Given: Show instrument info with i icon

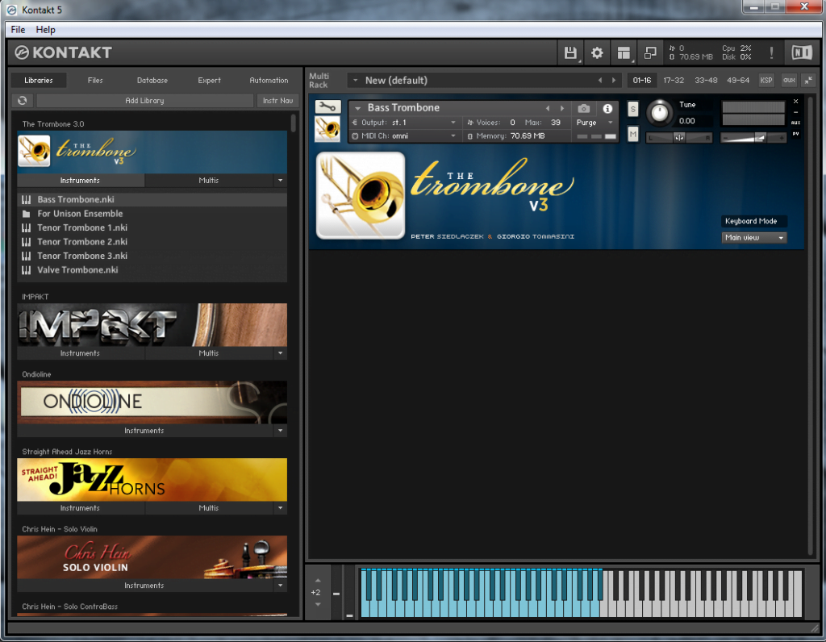Looking at the screenshot, I should point(607,109).
